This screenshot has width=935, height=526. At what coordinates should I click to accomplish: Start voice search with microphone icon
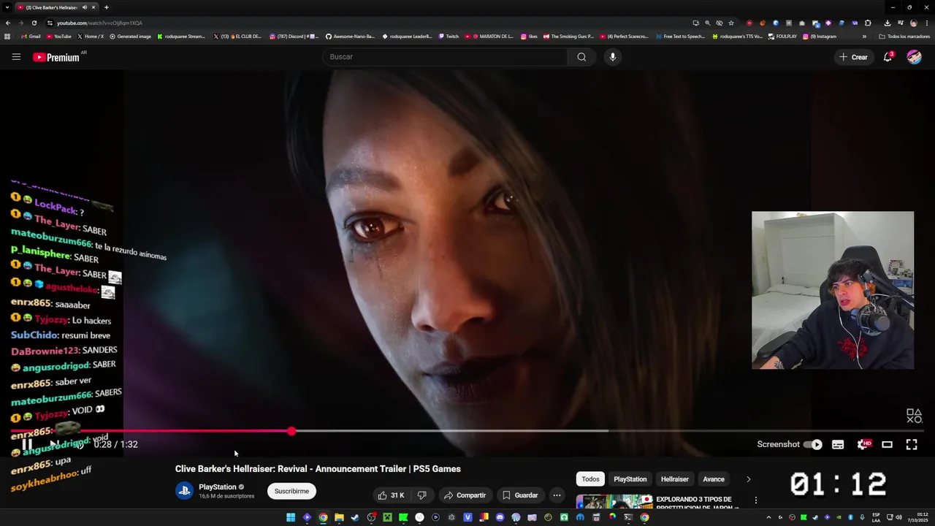[x=613, y=57]
